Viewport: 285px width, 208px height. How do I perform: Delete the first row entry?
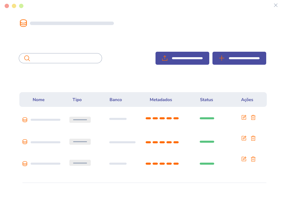tap(253, 117)
